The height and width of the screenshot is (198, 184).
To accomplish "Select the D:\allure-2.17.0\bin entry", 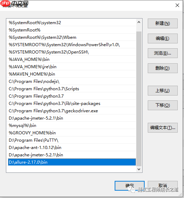I will [x=72, y=162].
